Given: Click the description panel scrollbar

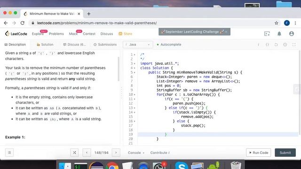Looking at the screenshot, I should [x=119, y=69].
